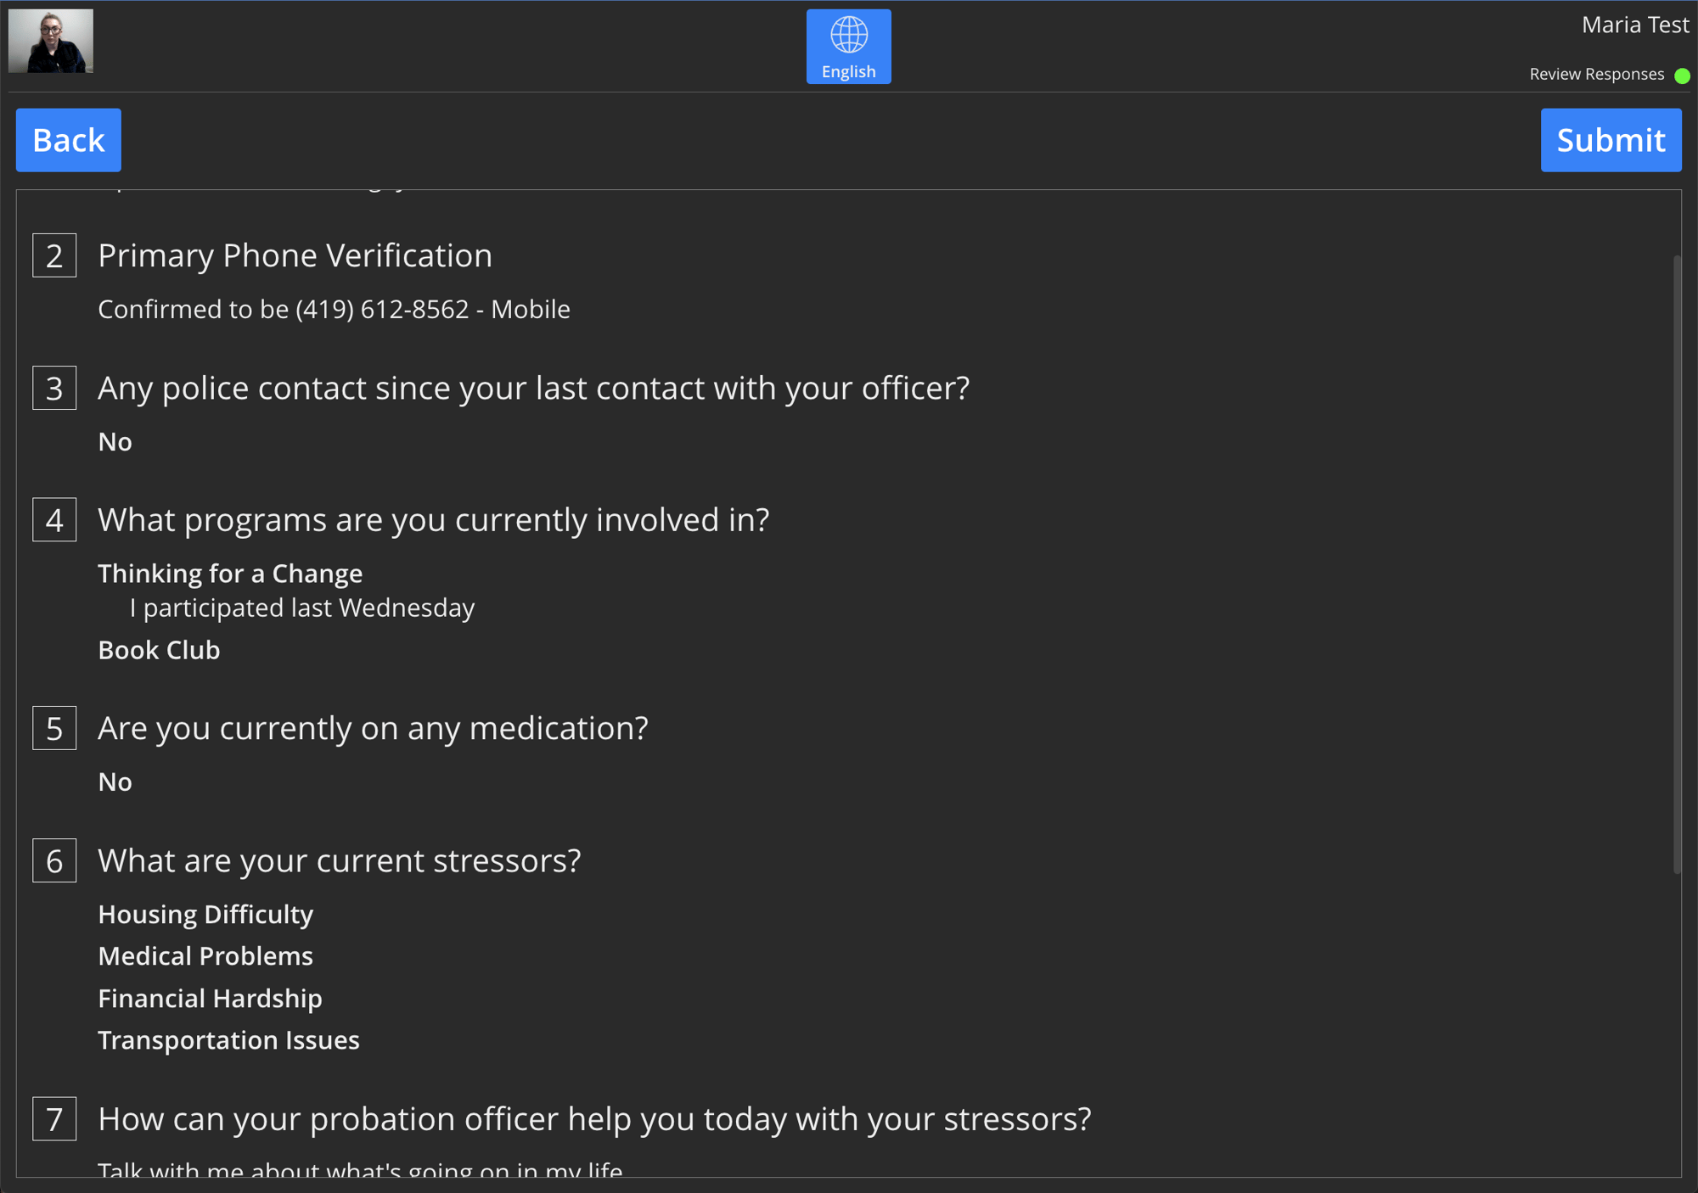Image resolution: width=1698 pixels, height=1193 pixels.
Task: Select question number 3 box
Action: coord(54,388)
